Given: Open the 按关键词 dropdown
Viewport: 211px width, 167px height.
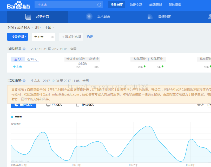Looking at the screenshot, I should (x=17, y=37).
